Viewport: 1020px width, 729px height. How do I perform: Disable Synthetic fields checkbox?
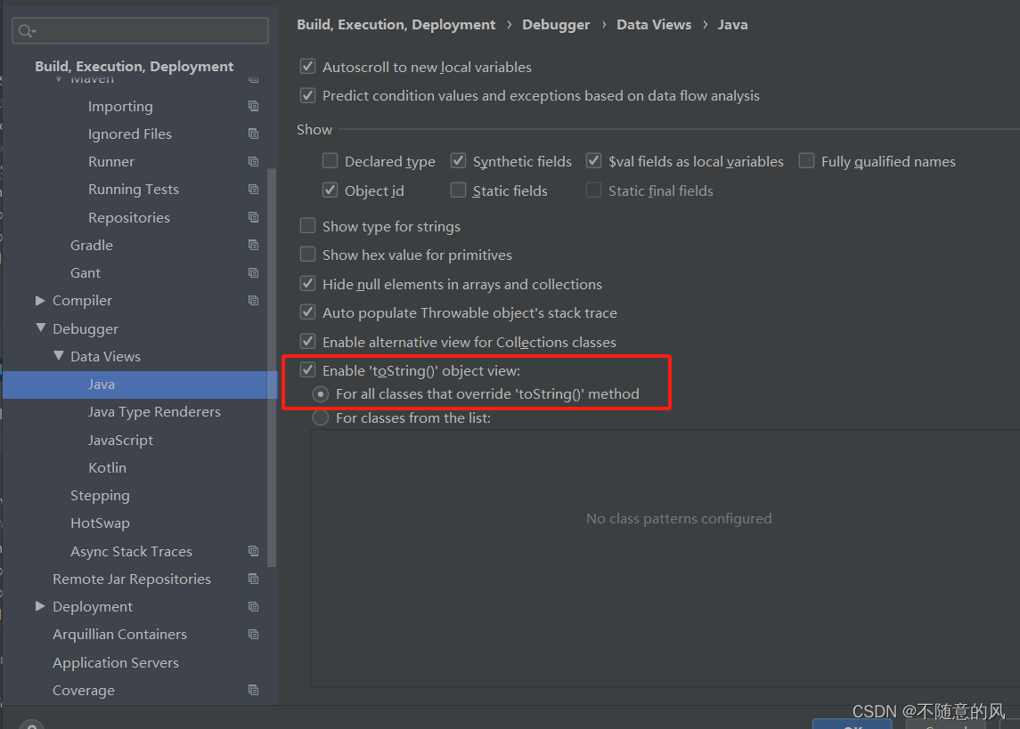point(458,160)
